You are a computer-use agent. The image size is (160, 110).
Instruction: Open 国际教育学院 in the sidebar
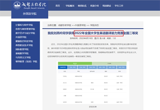coord(22,49)
